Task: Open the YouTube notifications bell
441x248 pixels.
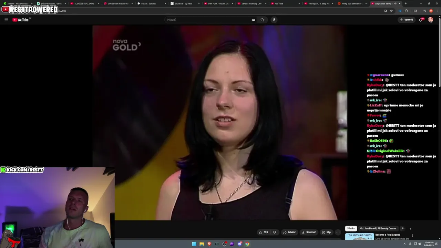Action: [x=421, y=20]
